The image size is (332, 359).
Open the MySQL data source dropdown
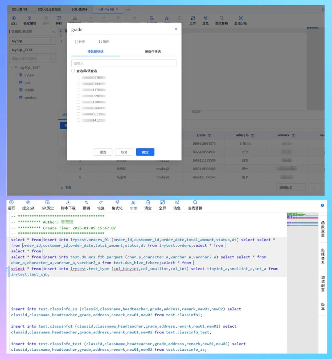coord(32,41)
